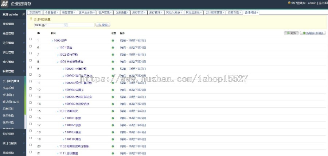The height and width of the screenshot is (156, 328).
Task: Click 新增下级科目 for row 1002
Action: pos(137,55)
